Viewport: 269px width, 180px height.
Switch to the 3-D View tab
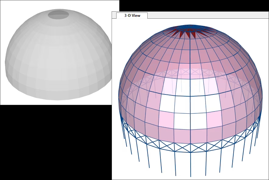tap(132, 16)
